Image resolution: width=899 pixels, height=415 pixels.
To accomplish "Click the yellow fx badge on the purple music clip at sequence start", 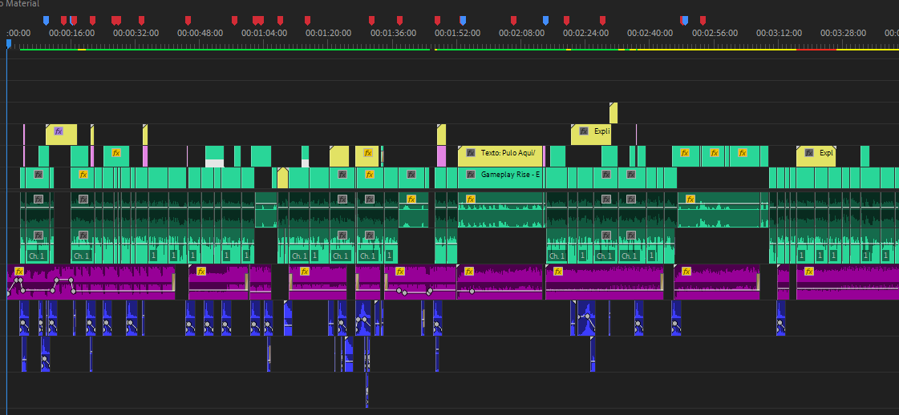I will point(19,272).
